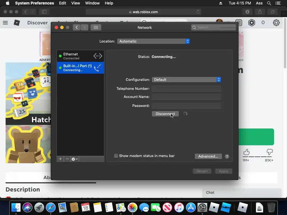The width and height of the screenshot is (287, 215).
Task: Remove selected network service with minus
Action: pos(67,159)
